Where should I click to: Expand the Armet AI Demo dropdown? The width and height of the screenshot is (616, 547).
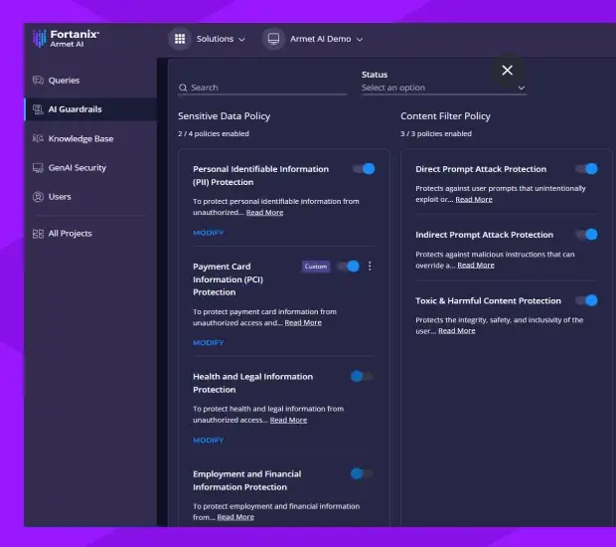coord(327,39)
